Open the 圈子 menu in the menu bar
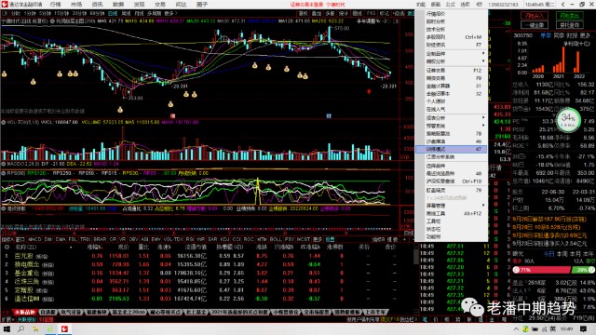The height and width of the screenshot is (335, 596). [202, 5]
